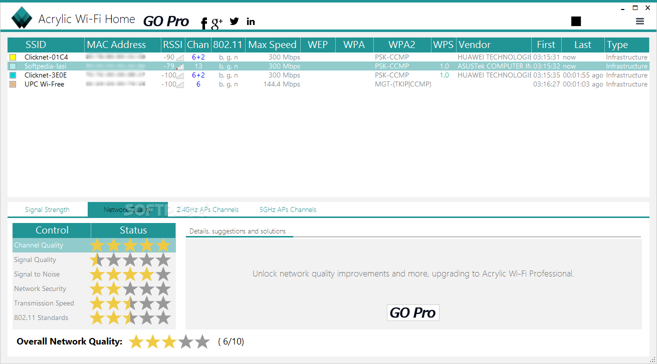This screenshot has width=657, height=364.
Task: Select Transmission Speed control row
Action: pos(94,303)
